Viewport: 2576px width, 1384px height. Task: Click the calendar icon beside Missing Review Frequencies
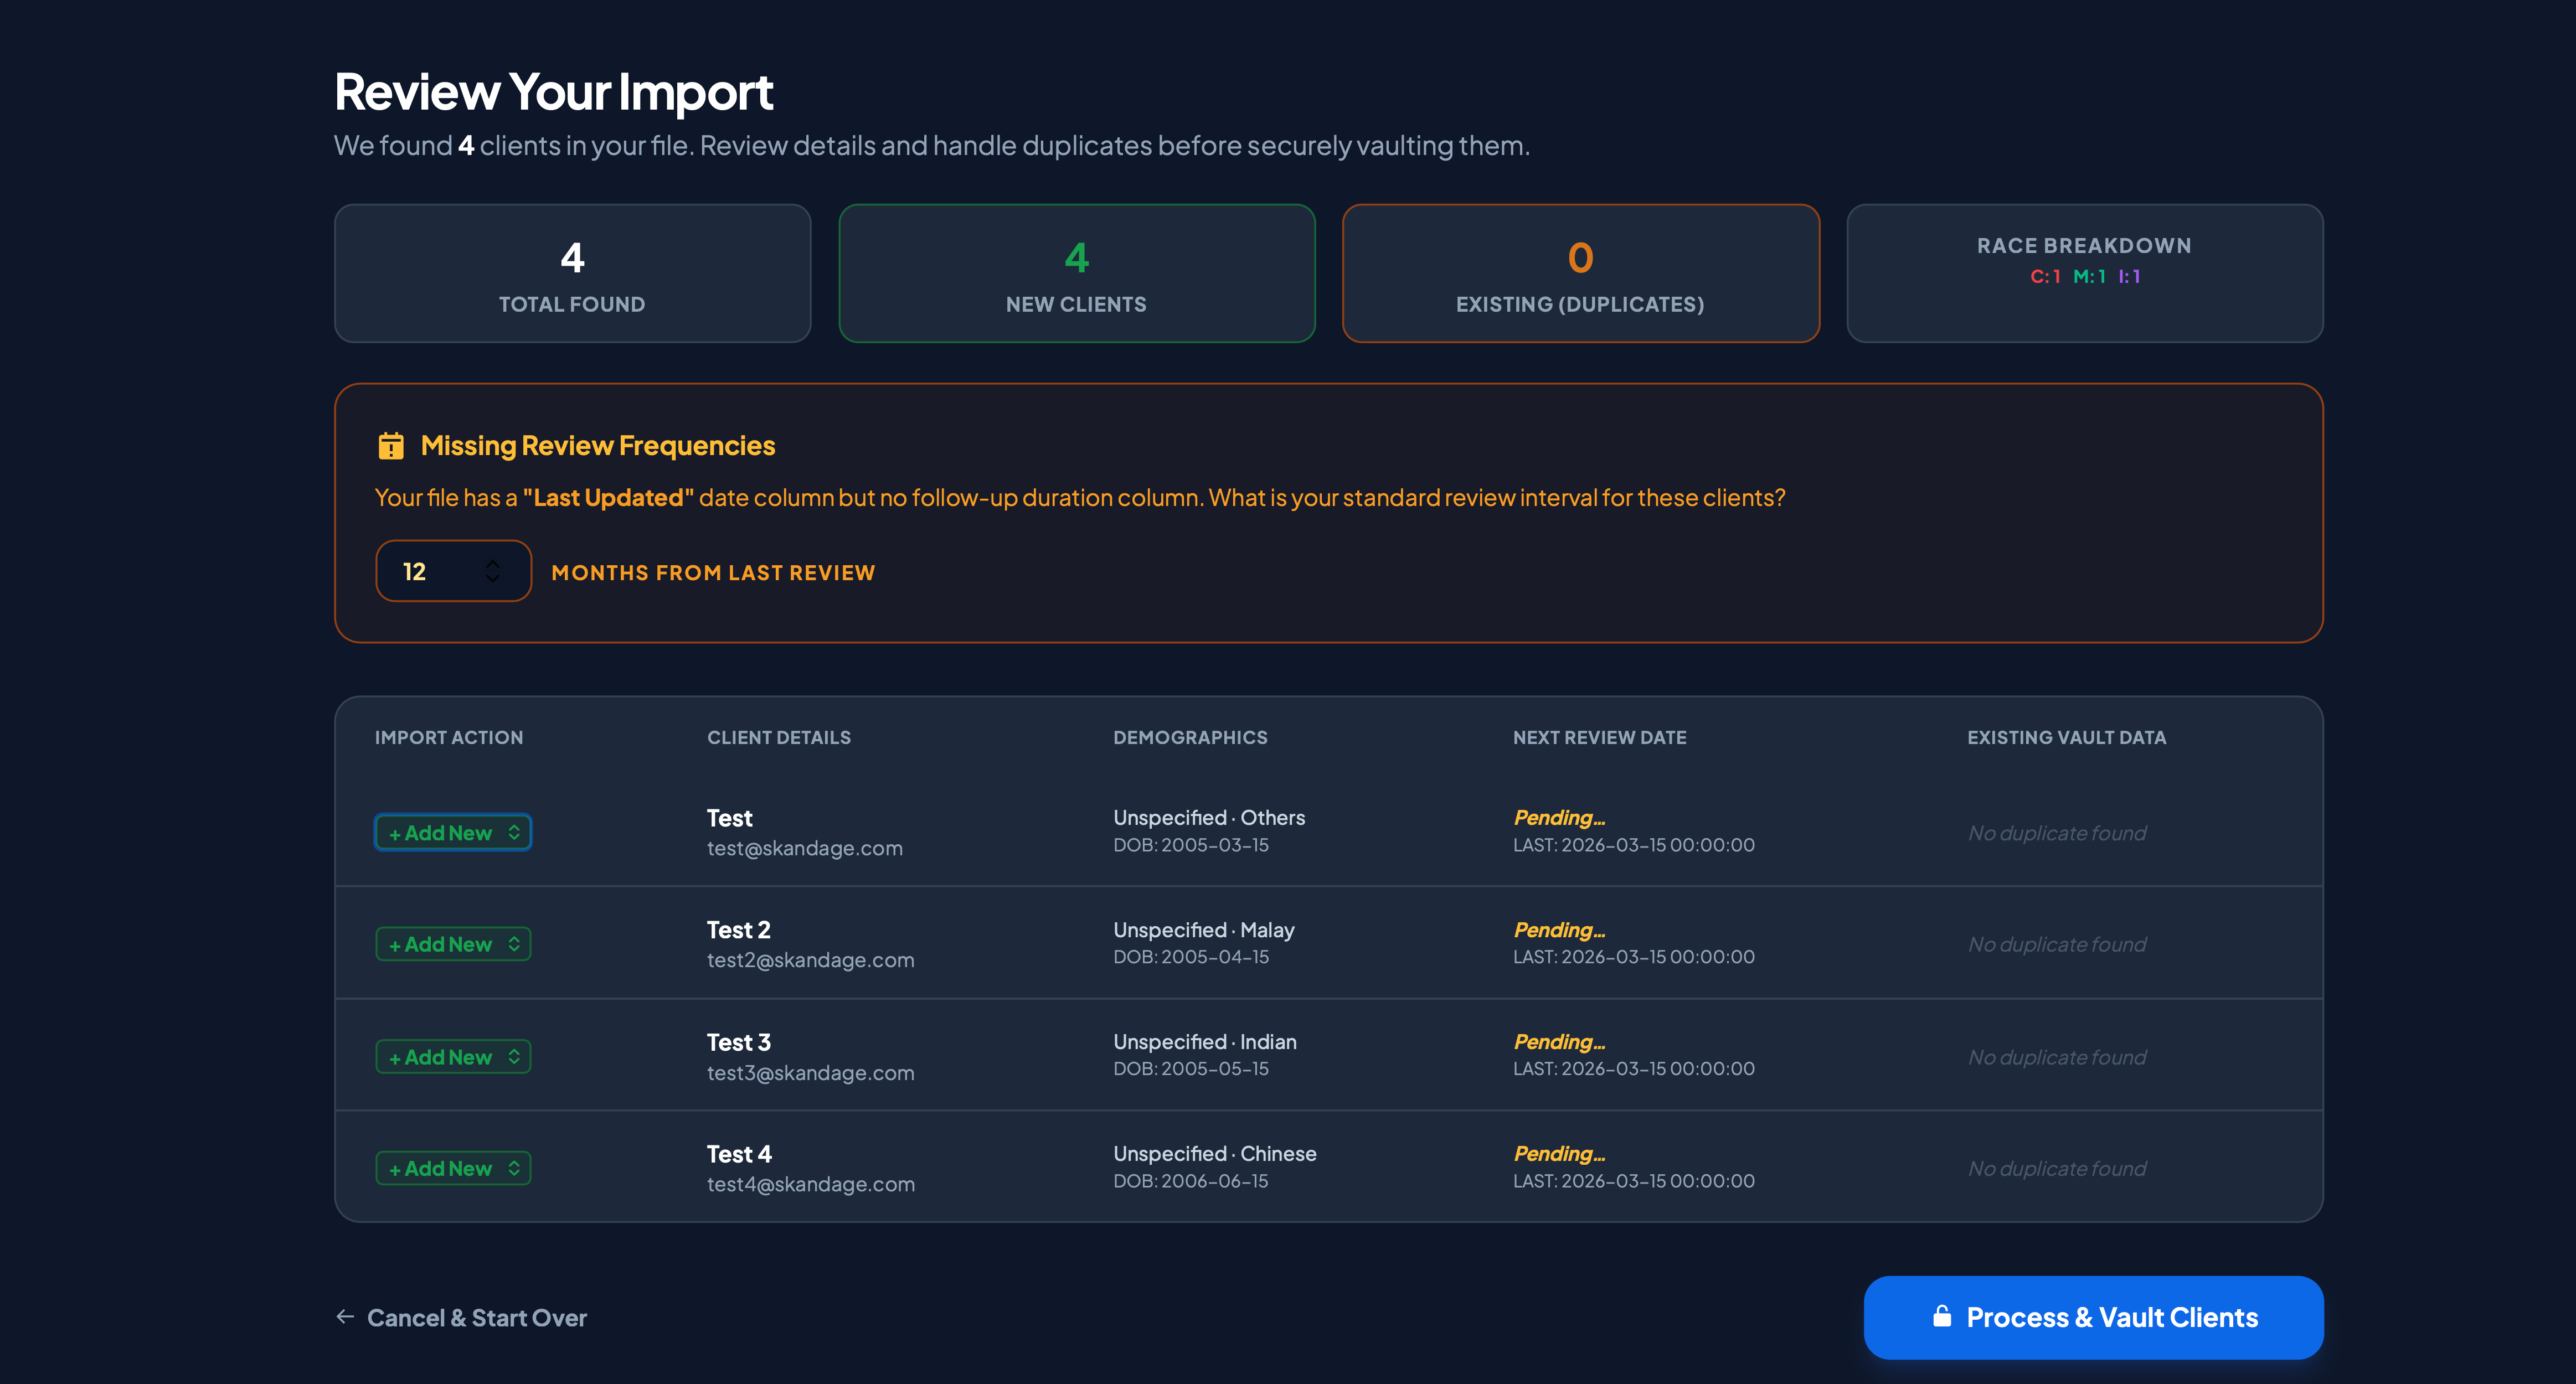(x=392, y=445)
